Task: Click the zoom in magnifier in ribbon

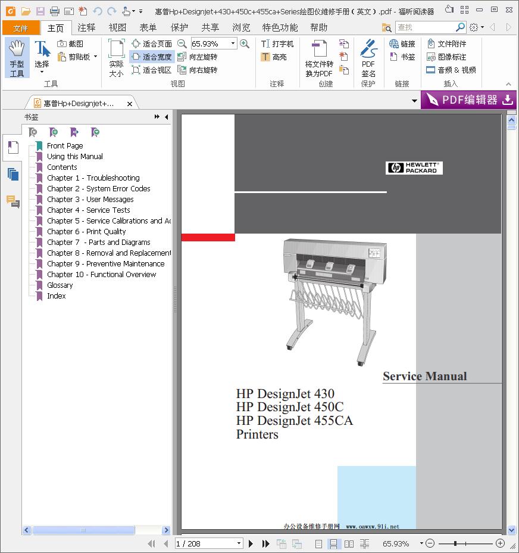Action: (x=245, y=44)
